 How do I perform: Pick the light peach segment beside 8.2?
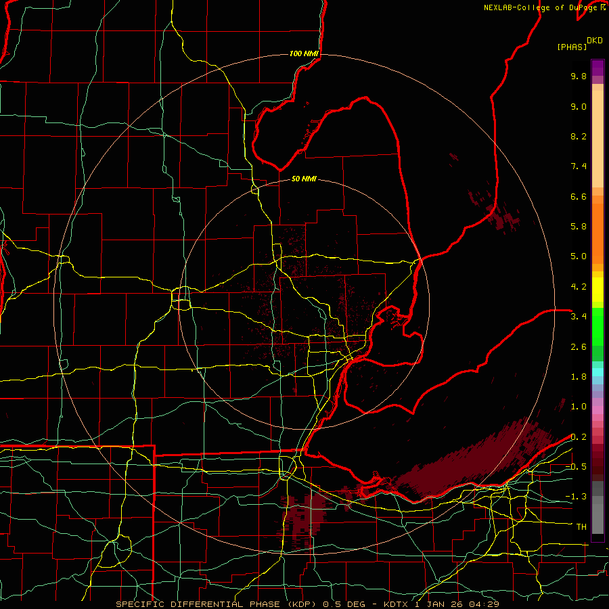click(597, 139)
